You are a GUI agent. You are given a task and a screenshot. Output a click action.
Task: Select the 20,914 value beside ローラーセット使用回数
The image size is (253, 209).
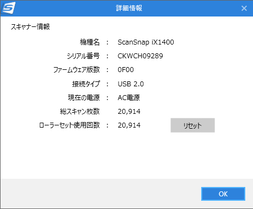(129, 125)
